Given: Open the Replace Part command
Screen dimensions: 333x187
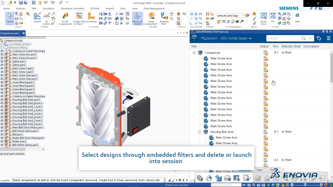Looking at the screenshot, I should click(164, 19).
